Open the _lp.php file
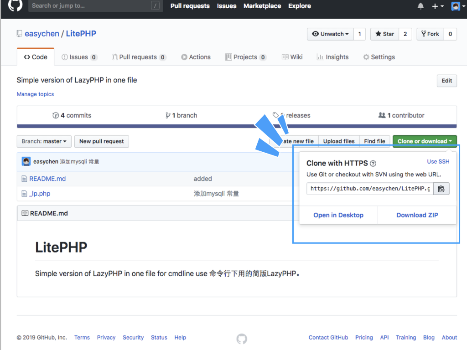Image resolution: width=467 pixels, height=350 pixels. pyautogui.click(x=40, y=193)
